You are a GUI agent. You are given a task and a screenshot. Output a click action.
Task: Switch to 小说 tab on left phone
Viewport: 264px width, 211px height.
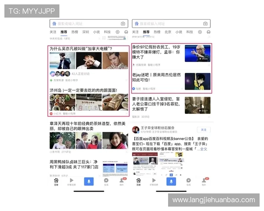pos(96,32)
